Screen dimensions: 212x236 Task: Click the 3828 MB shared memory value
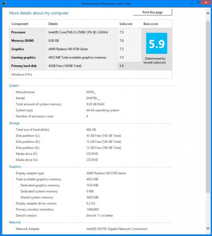point(92,197)
